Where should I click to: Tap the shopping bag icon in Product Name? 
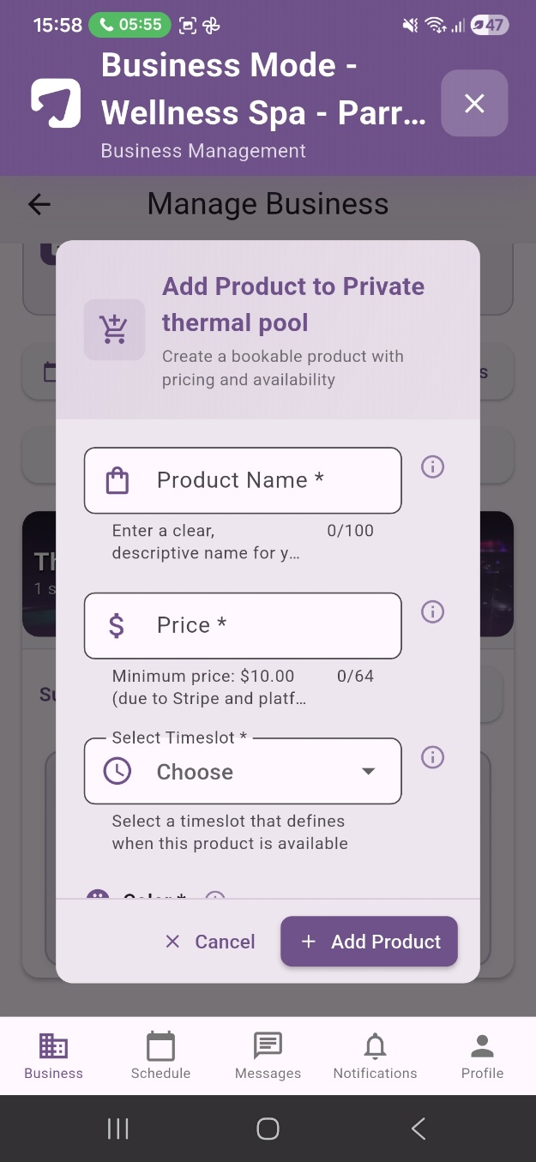click(117, 480)
